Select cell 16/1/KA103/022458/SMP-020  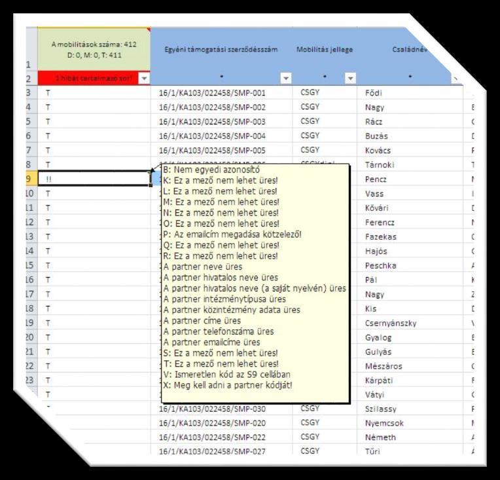222,423
